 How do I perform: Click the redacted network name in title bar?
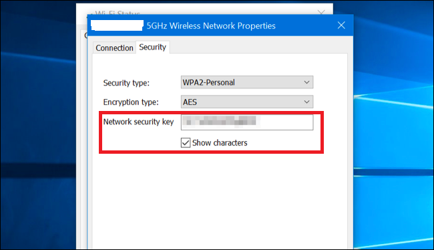point(117,25)
